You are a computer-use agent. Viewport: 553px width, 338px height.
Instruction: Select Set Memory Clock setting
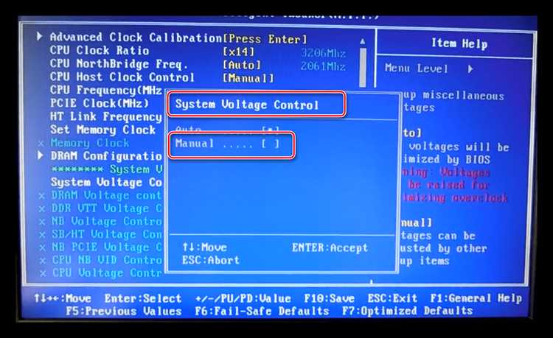point(102,130)
